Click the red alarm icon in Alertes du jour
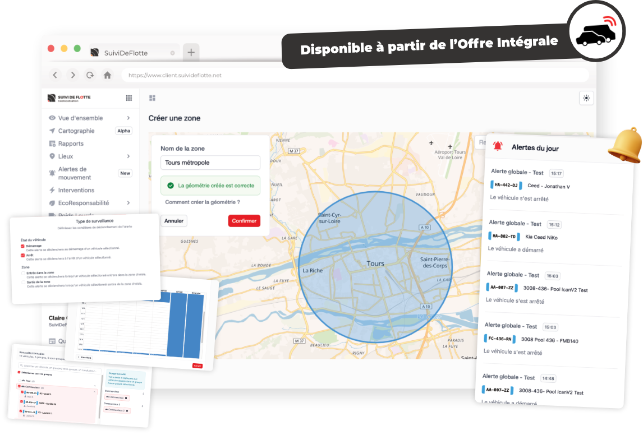Screen dimensions: 643x435 pyautogui.click(x=498, y=146)
